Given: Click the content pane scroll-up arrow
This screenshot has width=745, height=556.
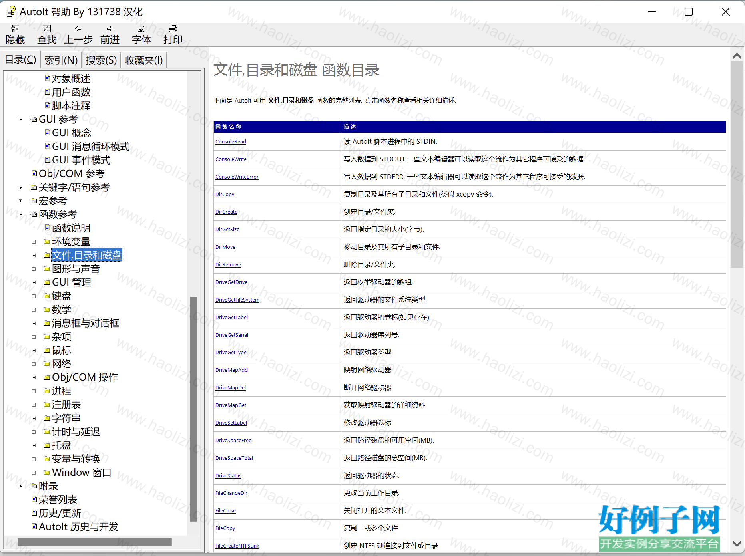Looking at the screenshot, I should pyautogui.click(x=737, y=56).
